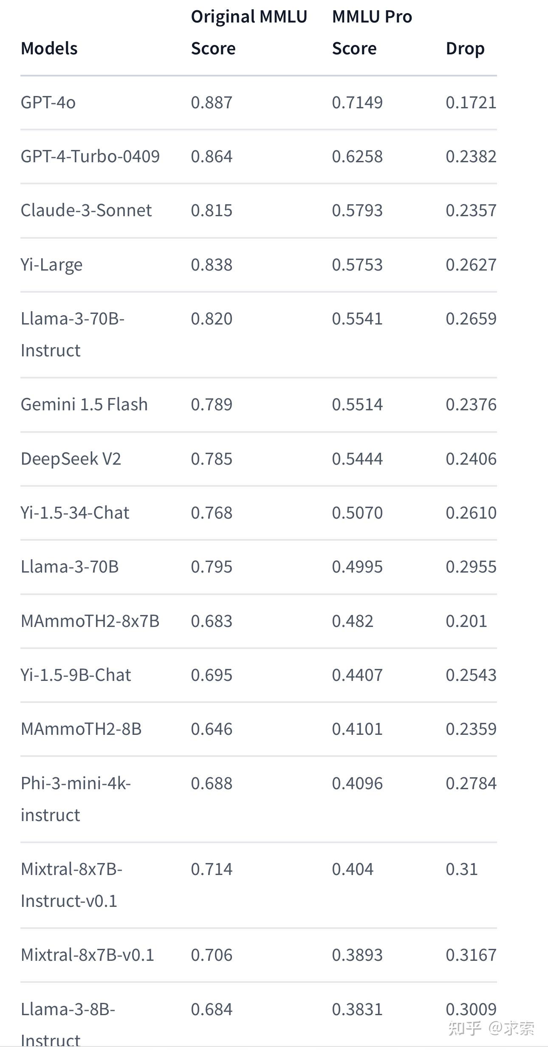Select the Yi-1.5-34-Chat model name
Screen dimensions: 548x1050
75,513
